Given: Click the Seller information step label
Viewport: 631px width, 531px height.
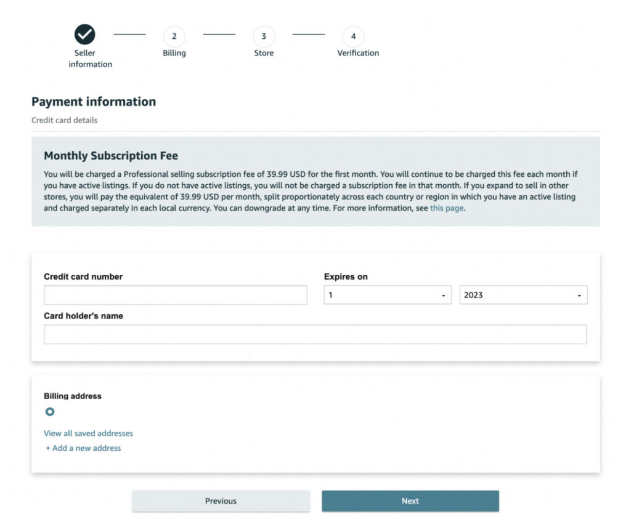Looking at the screenshot, I should click(90, 59).
